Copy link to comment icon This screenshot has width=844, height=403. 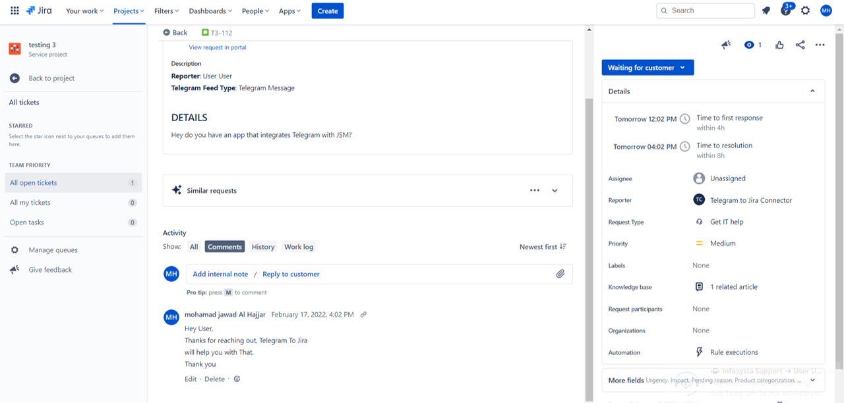363,315
